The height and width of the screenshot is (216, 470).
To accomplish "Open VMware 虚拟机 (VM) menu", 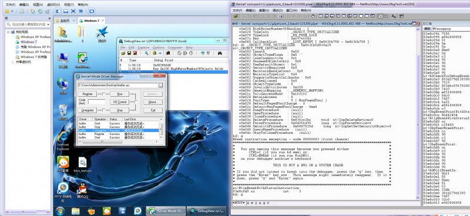I will pyautogui.click(x=54, y=5).
